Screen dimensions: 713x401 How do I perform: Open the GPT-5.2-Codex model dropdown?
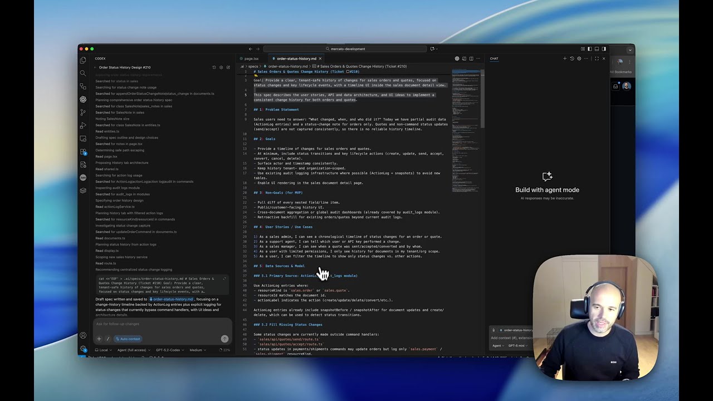pyautogui.click(x=169, y=350)
